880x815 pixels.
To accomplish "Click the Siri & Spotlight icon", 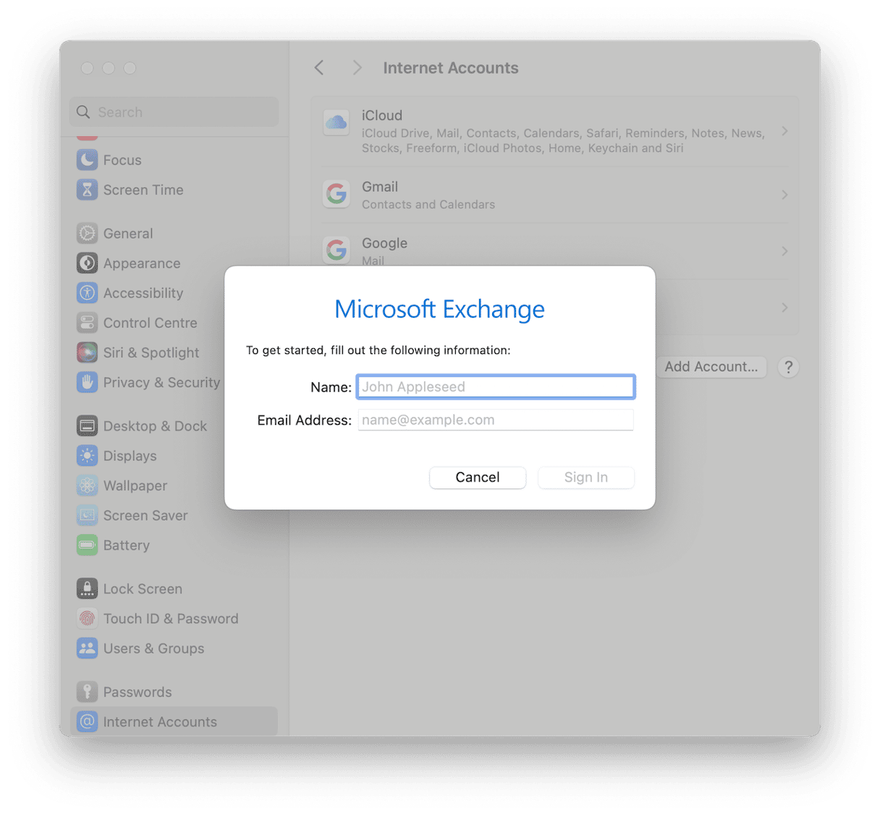I will pyautogui.click(x=87, y=352).
